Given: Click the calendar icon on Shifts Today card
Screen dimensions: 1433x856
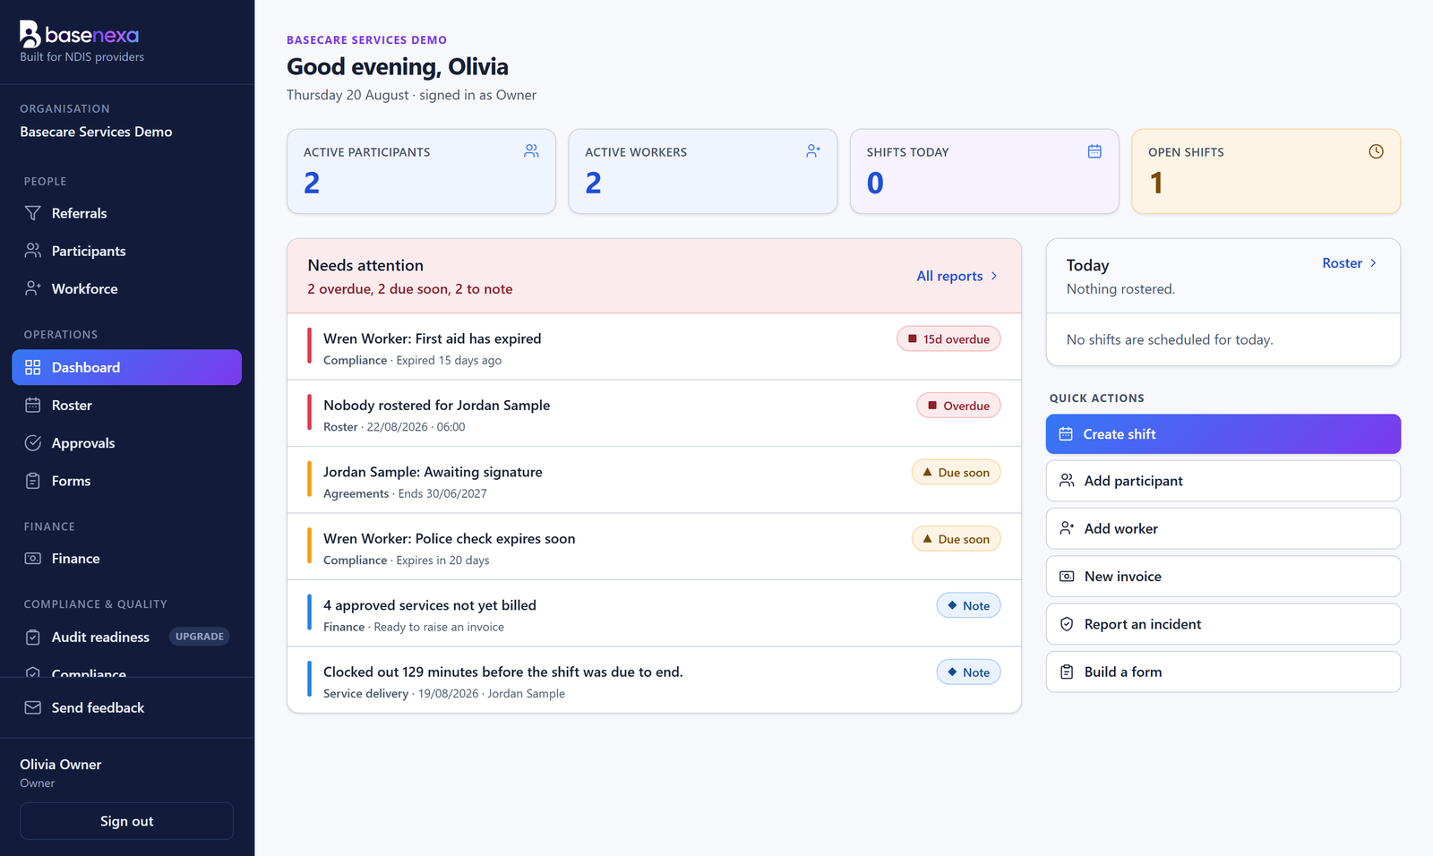Looking at the screenshot, I should pyautogui.click(x=1094, y=151).
